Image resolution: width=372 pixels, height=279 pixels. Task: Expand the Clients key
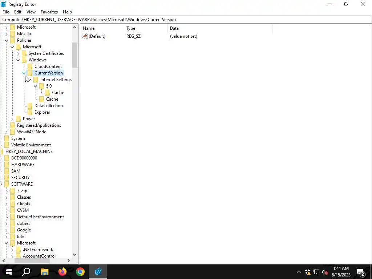pyautogui.click(x=7, y=204)
